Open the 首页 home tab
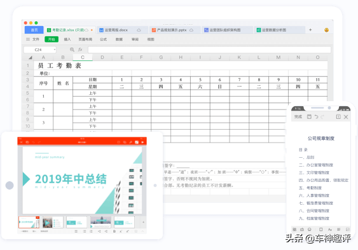358x250 pixels. point(34,30)
